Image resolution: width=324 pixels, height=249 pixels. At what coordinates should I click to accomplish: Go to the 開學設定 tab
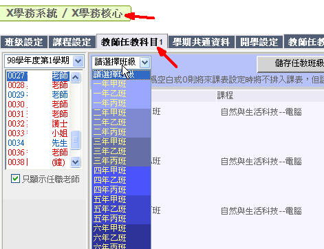tap(259, 42)
